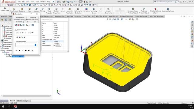Open the Tools menu
This screenshot has height=109, width=194.
(x=37, y=2)
